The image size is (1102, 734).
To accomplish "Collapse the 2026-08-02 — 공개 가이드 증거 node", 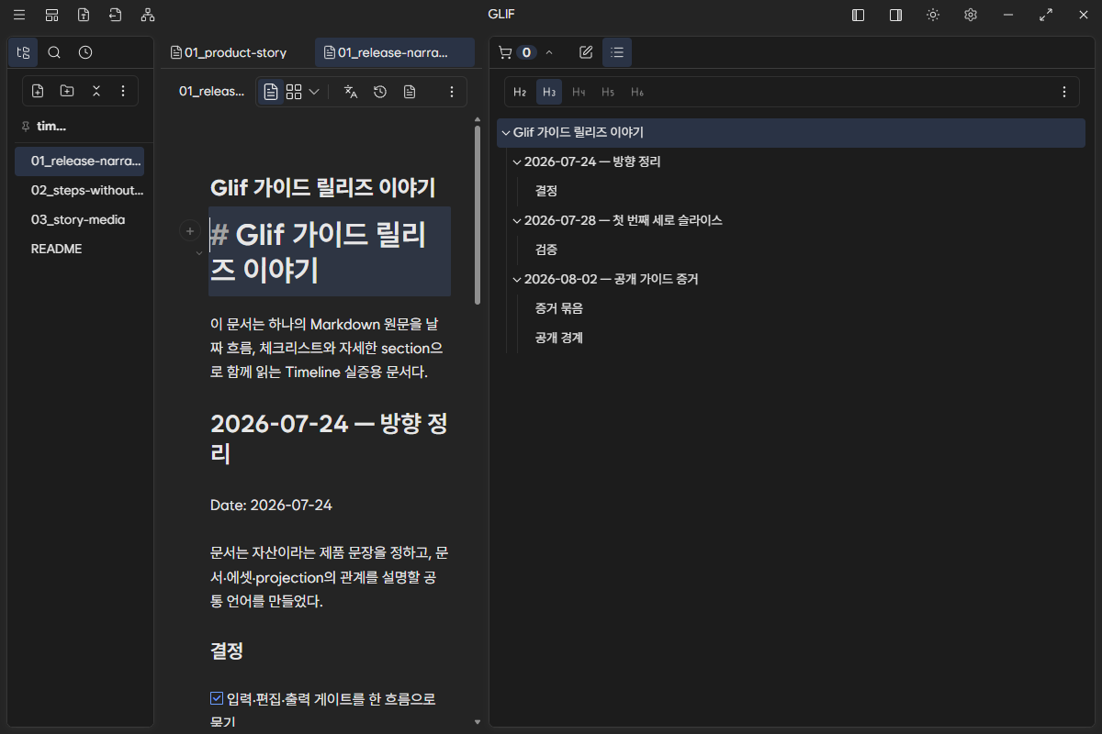I will [516, 279].
